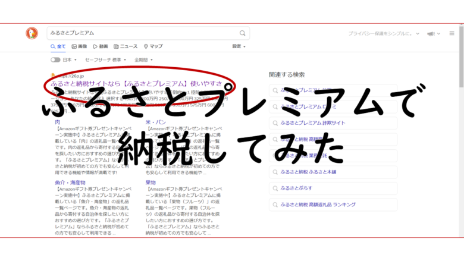This screenshot has width=464, height=261.
Task: Open the hamburger menu icon
Action: [x=452, y=33]
